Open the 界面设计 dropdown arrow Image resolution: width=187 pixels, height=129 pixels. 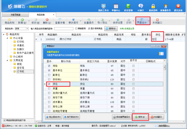pos(149,21)
